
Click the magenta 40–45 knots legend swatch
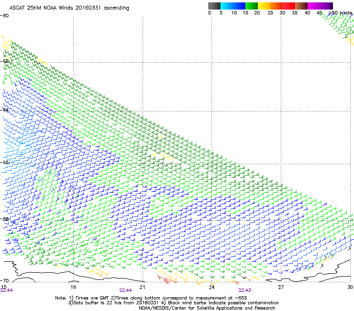(x=314, y=6)
